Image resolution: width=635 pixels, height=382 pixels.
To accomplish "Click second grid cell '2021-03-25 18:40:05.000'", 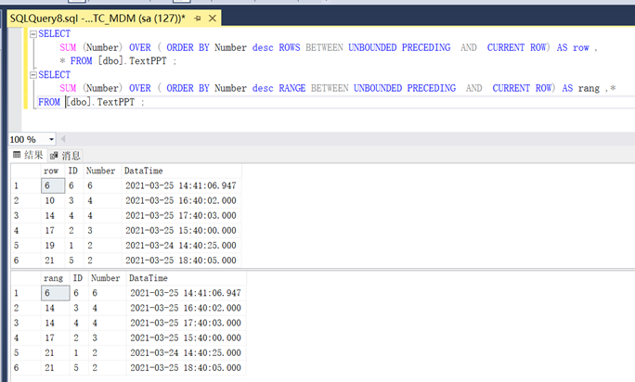I will coord(186,368).
